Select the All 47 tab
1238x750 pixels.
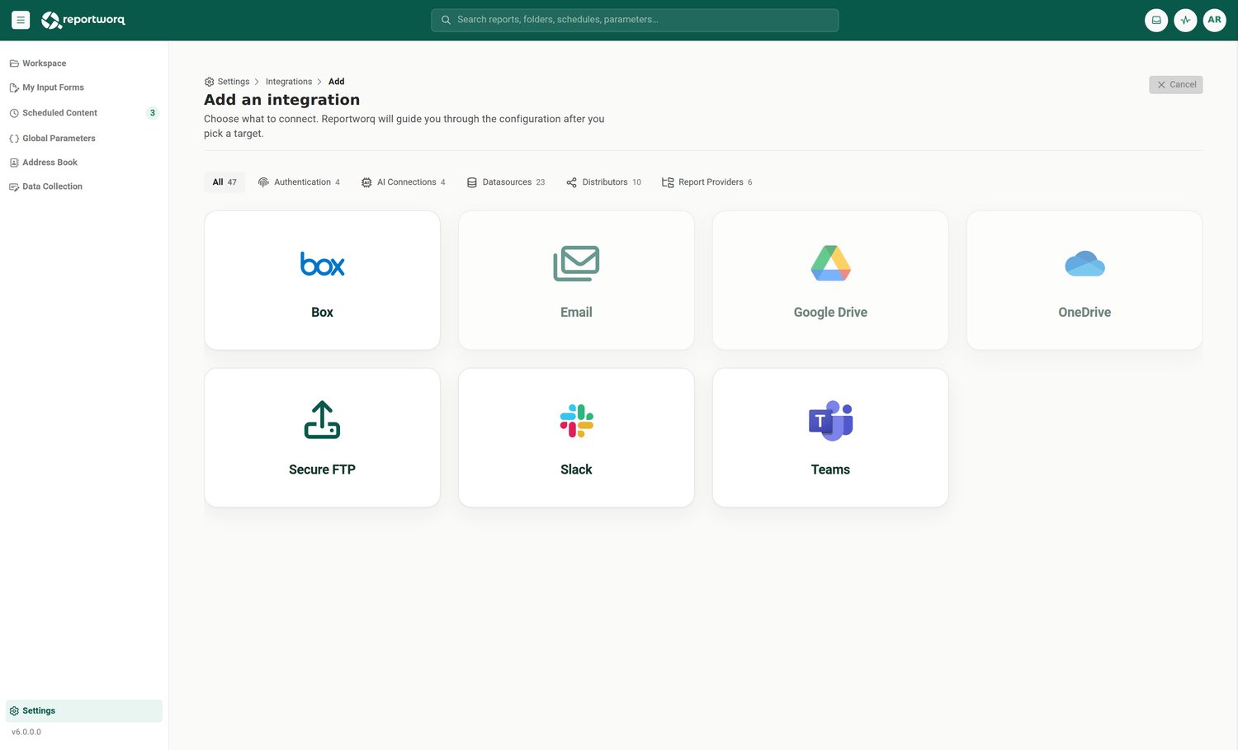pos(224,182)
